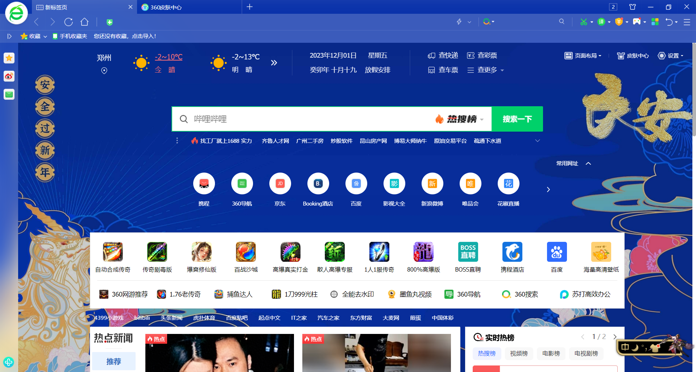Open the translate tool icon
Image resolution: width=696 pixels, height=372 pixels.
tap(601, 22)
